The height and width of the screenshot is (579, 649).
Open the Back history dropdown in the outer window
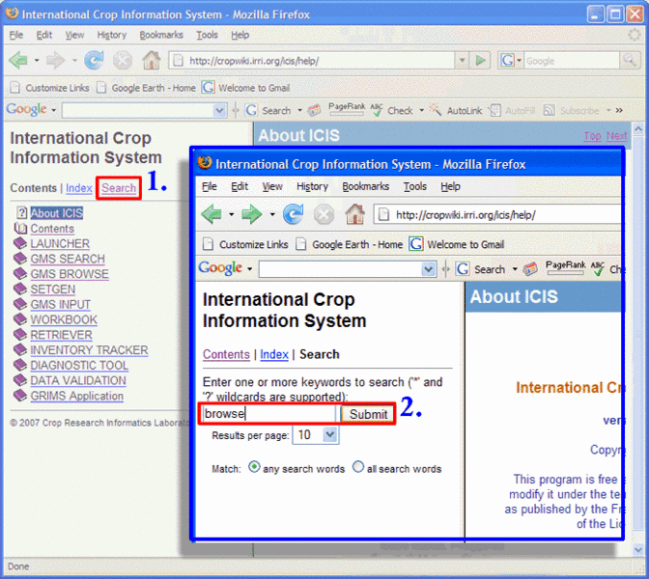37,61
